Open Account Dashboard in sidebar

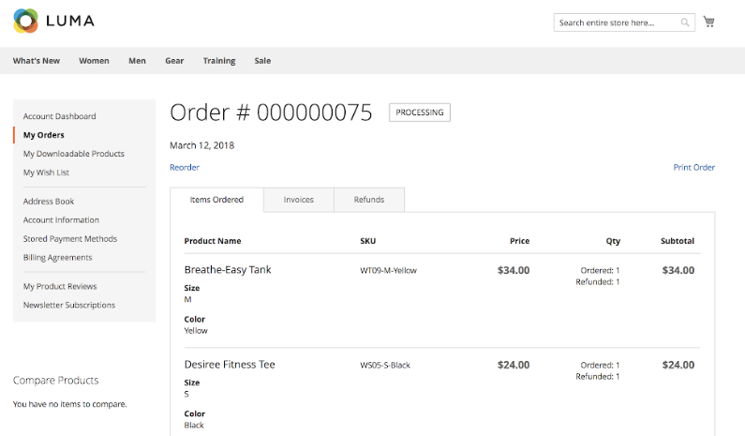[59, 116]
